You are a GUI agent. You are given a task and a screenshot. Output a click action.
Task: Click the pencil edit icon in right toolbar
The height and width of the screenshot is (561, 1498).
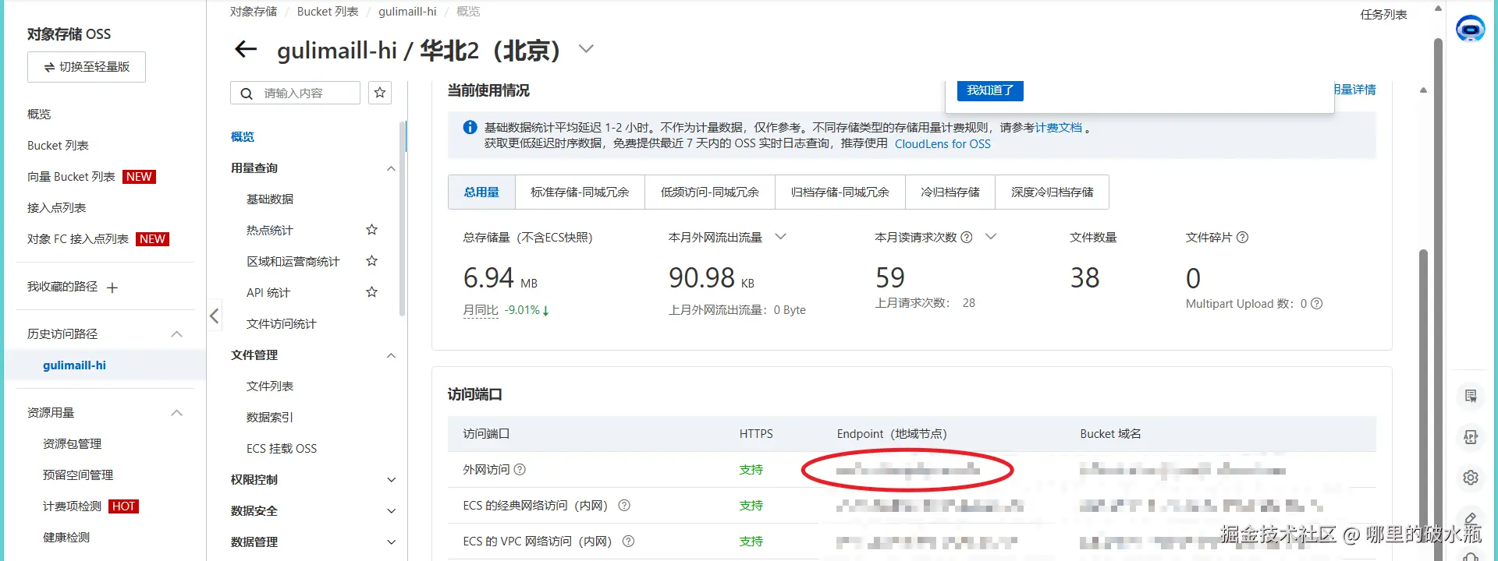[x=1471, y=518]
